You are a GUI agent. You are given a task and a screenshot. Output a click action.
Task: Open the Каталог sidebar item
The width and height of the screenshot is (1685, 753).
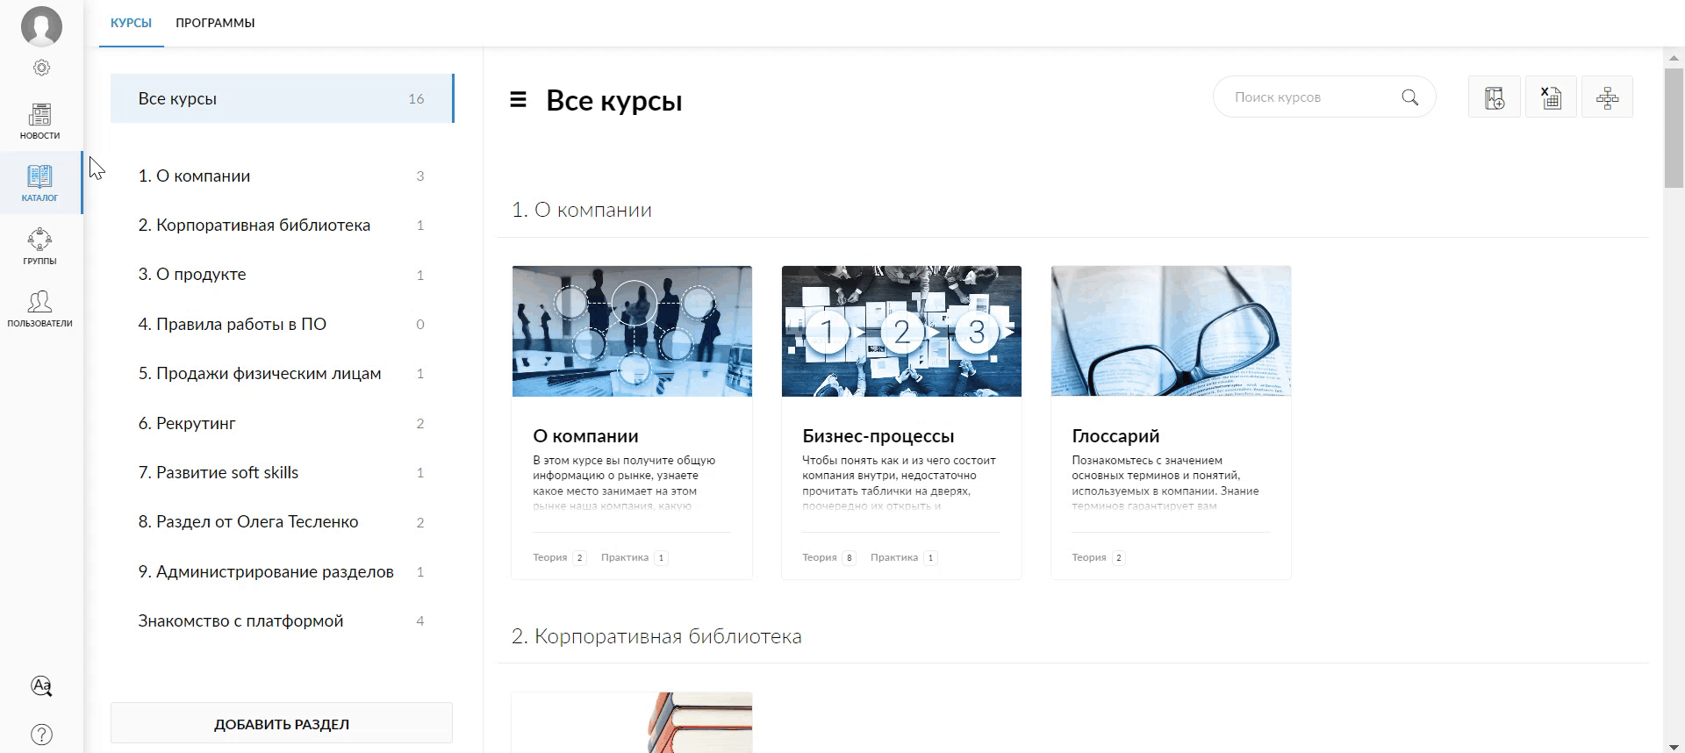40,183
